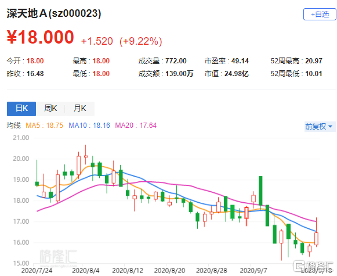This screenshot has height=276, width=337.
Task: Click the 2020/8/28 date axis label
Action: tap(212, 270)
